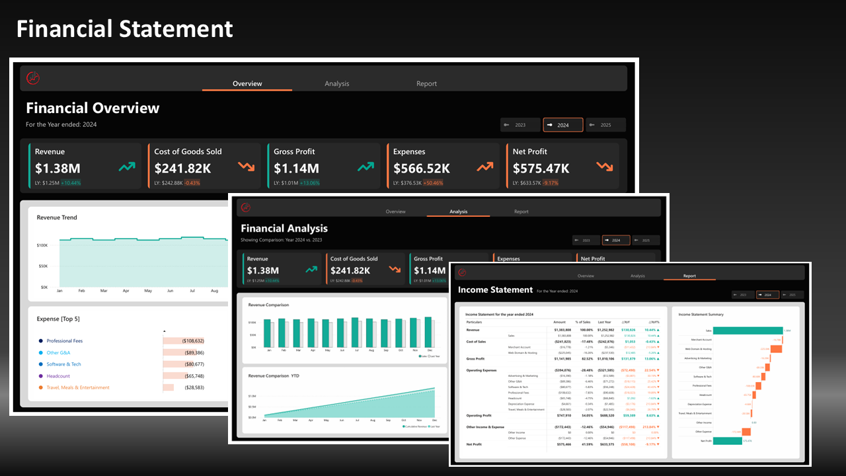Select the Overview tab in the Financial Analysis window

coord(395,212)
